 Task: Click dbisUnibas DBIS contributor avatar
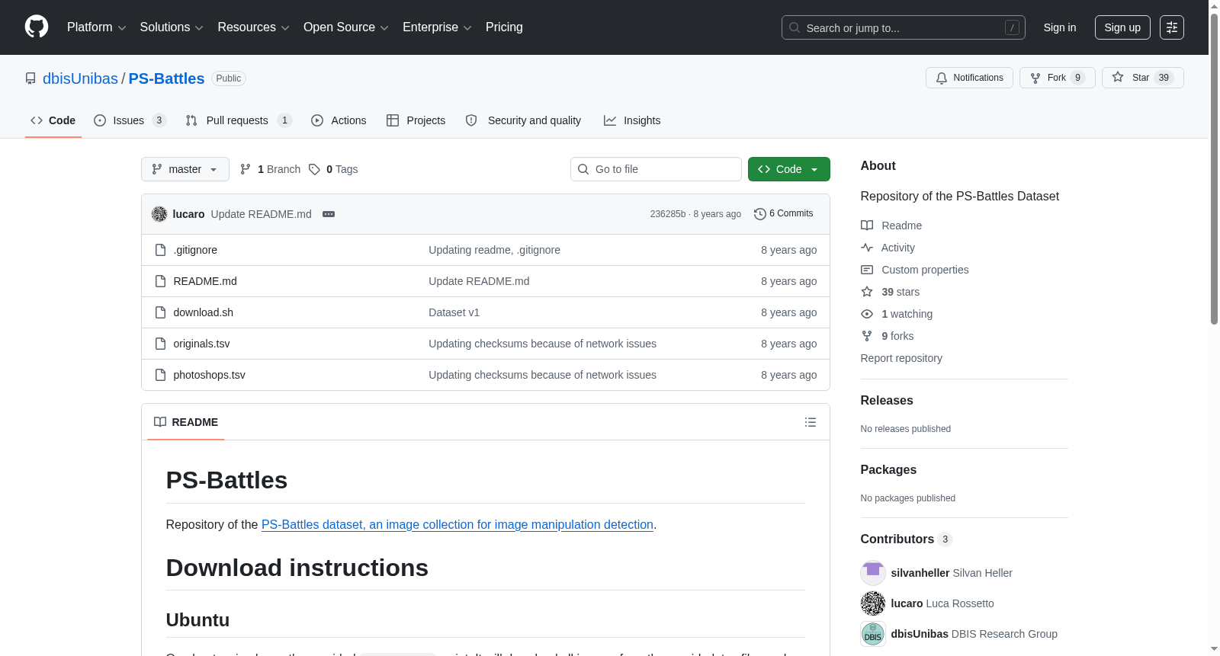(x=873, y=634)
